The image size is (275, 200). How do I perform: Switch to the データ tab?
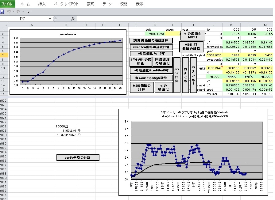click(107, 4)
